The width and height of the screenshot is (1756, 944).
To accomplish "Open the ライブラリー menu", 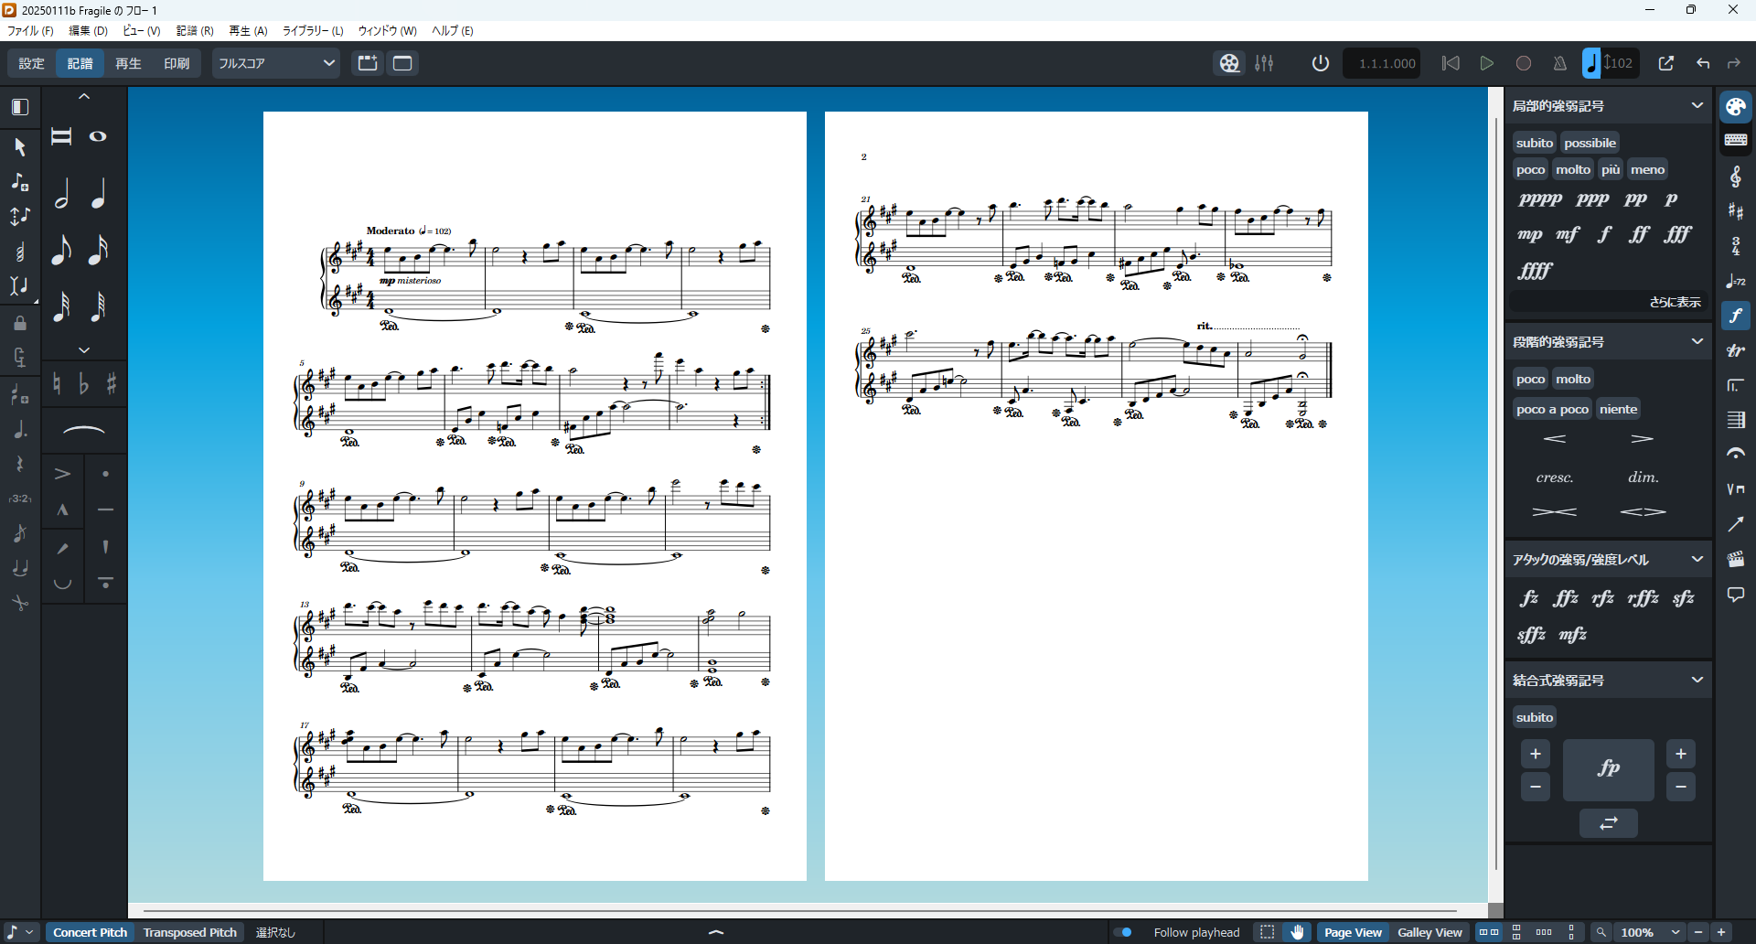I will point(312,31).
